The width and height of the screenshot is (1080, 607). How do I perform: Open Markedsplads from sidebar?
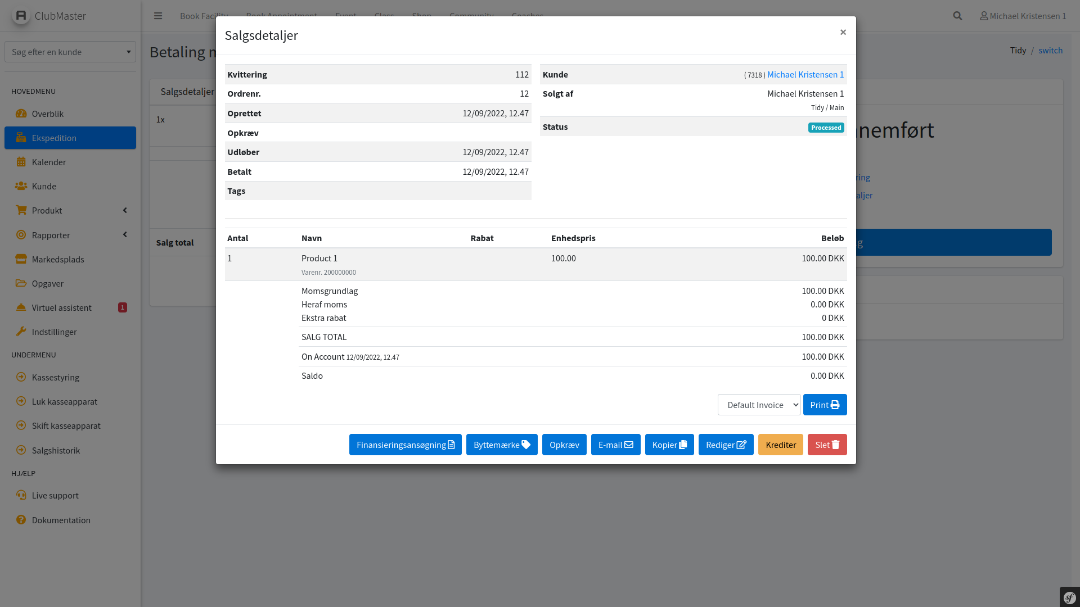click(x=58, y=259)
